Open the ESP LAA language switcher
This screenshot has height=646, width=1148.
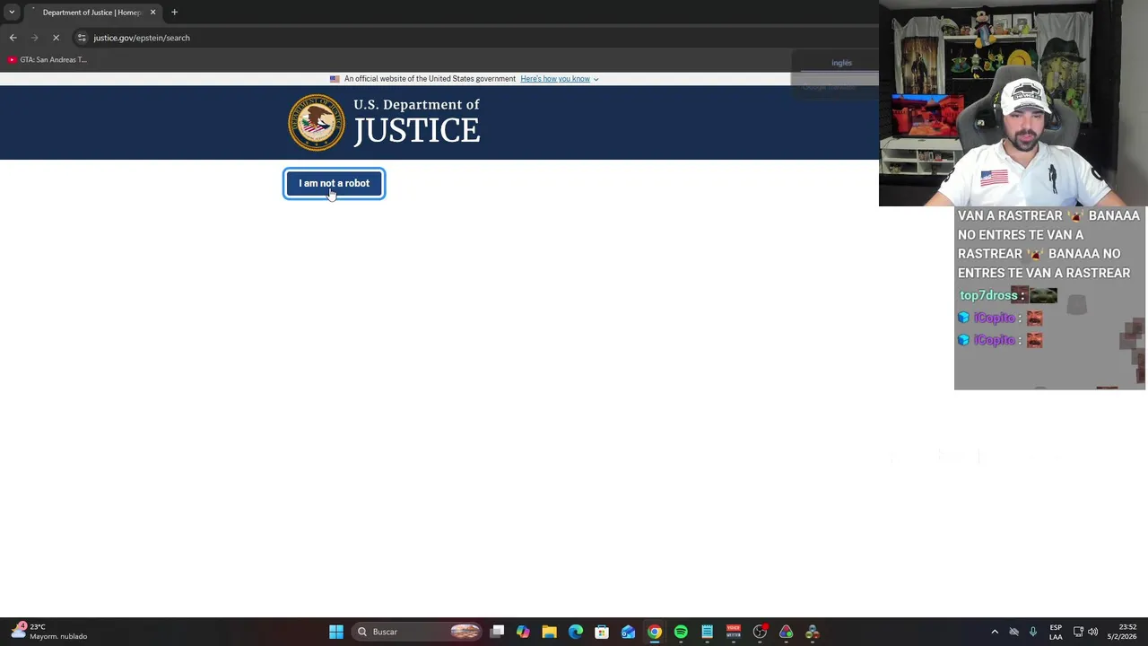click(1056, 632)
